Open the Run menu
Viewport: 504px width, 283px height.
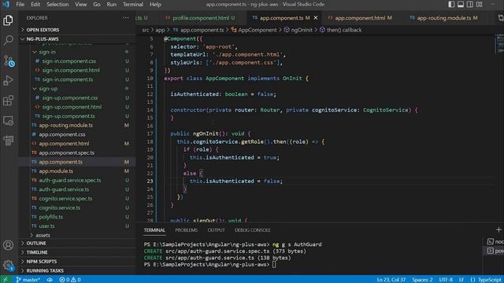pos(112,4)
